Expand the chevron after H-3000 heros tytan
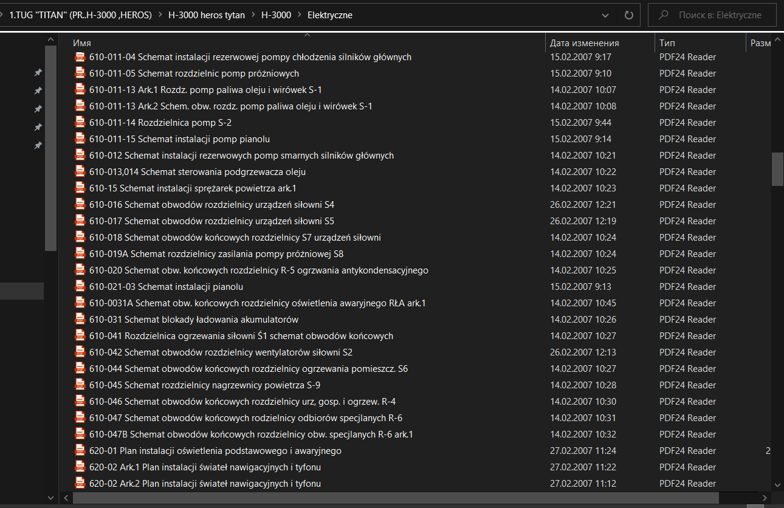Image resolution: width=784 pixels, height=508 pixels. tap(253, 15)
